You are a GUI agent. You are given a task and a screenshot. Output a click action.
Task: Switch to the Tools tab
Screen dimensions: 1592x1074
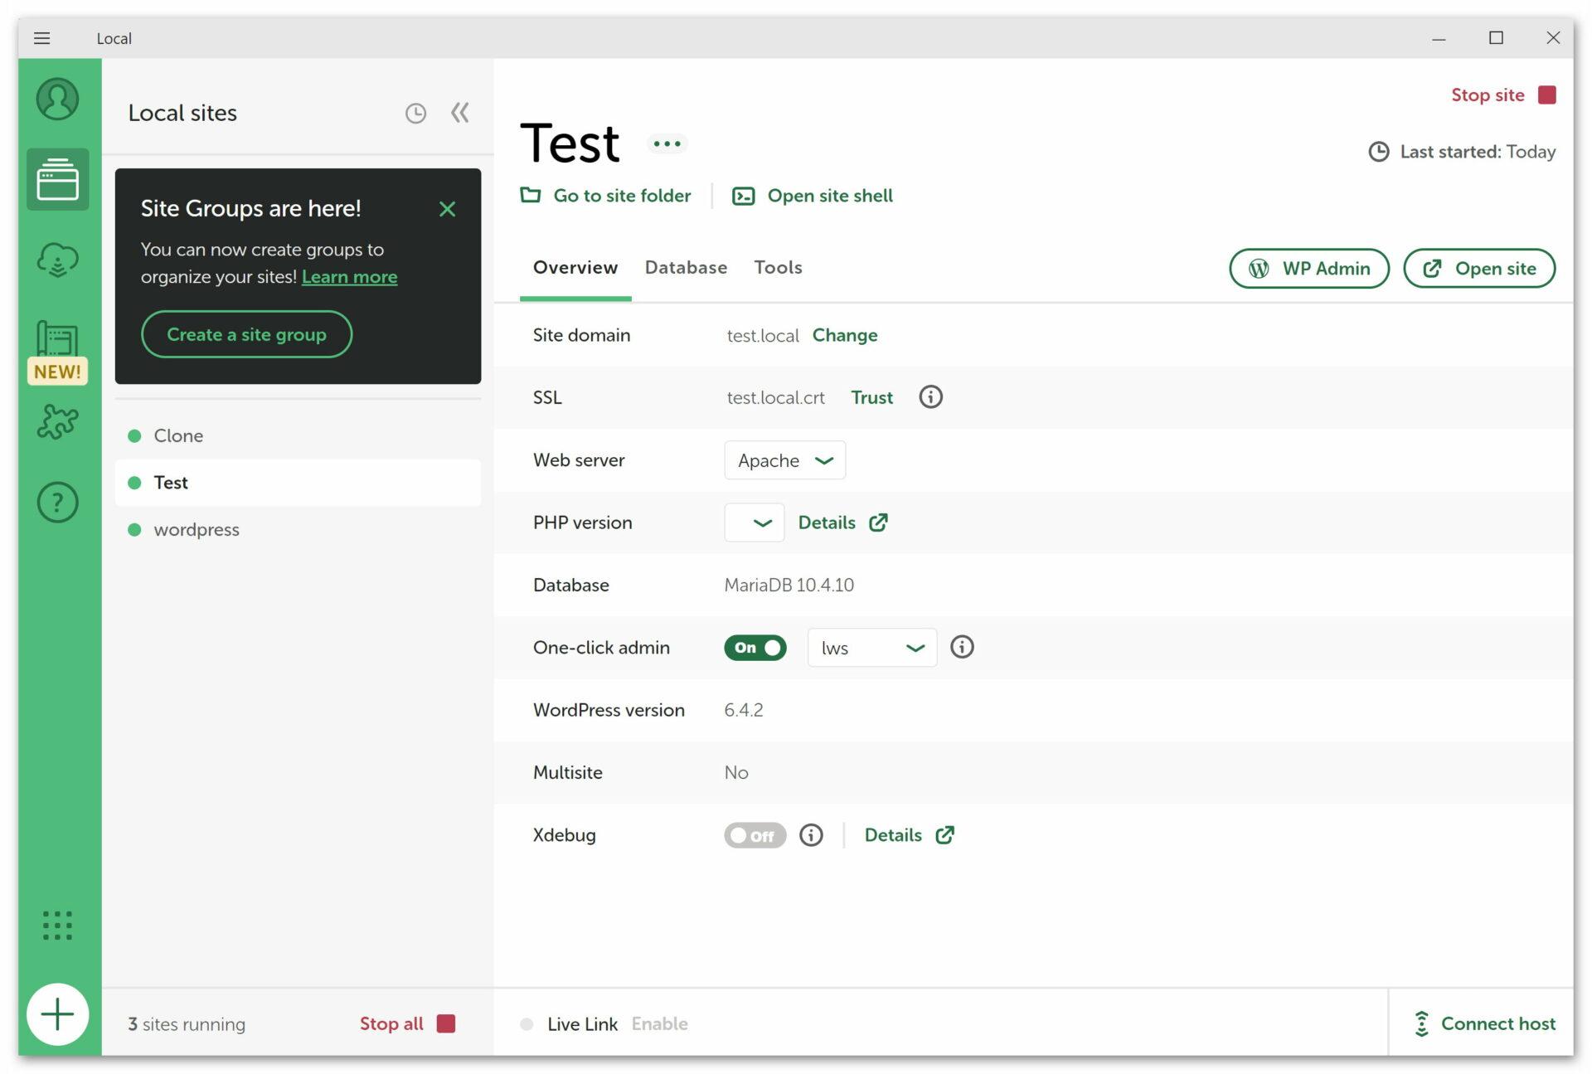(778, 267)
